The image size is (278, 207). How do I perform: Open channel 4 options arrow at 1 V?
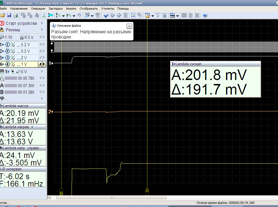(44, 64)
